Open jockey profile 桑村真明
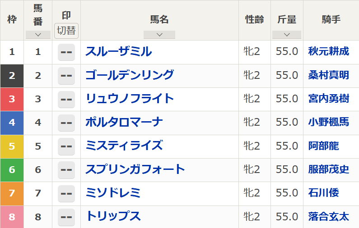The height and width of the screenshot is (228, 359). (x=329, y=75)
